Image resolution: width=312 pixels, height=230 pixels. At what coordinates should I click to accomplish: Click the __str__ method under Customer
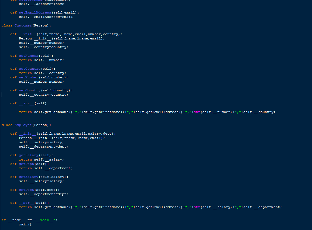click(x=26, y=103)
